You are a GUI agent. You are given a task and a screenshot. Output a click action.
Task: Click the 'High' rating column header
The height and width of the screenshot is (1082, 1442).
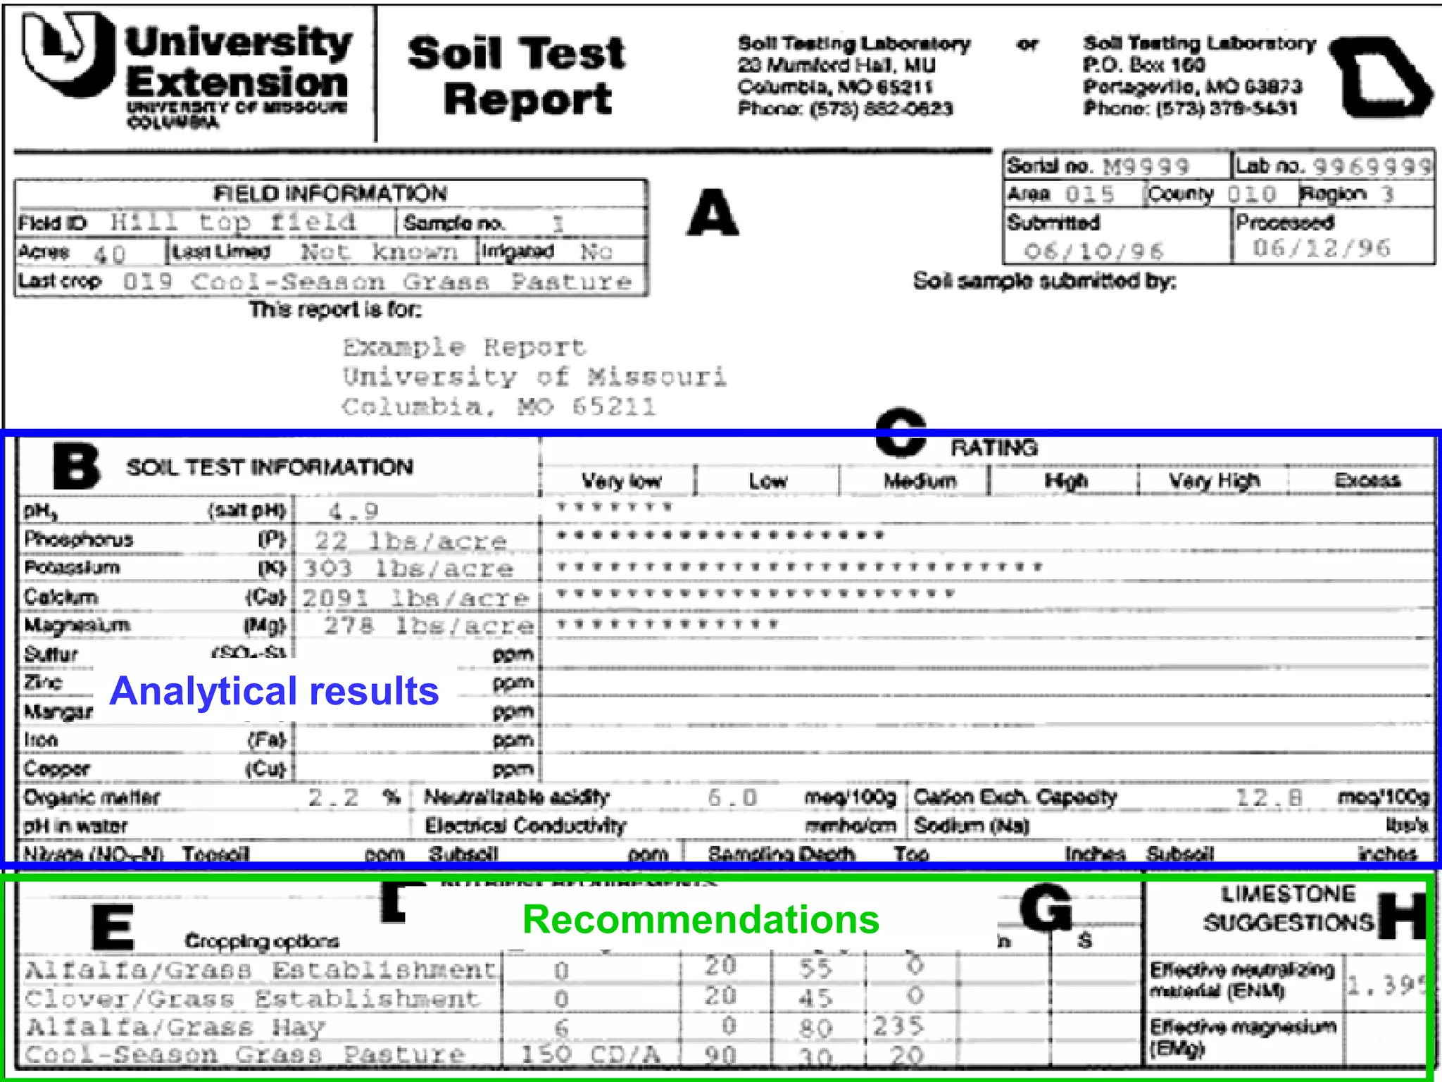(1066, 481)
